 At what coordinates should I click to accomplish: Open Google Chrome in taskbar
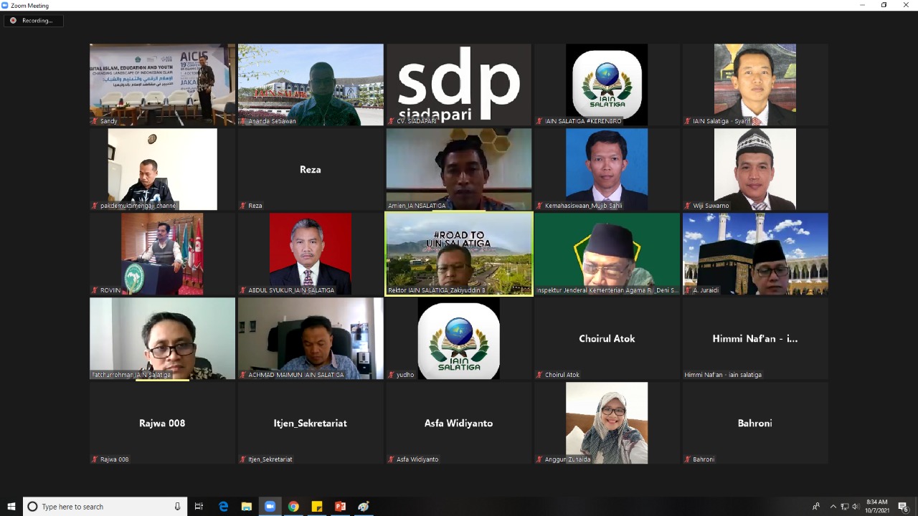coord(293,507)
